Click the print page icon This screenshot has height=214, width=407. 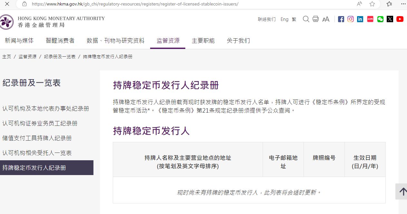pyautogui.click(x=316, y=19)
